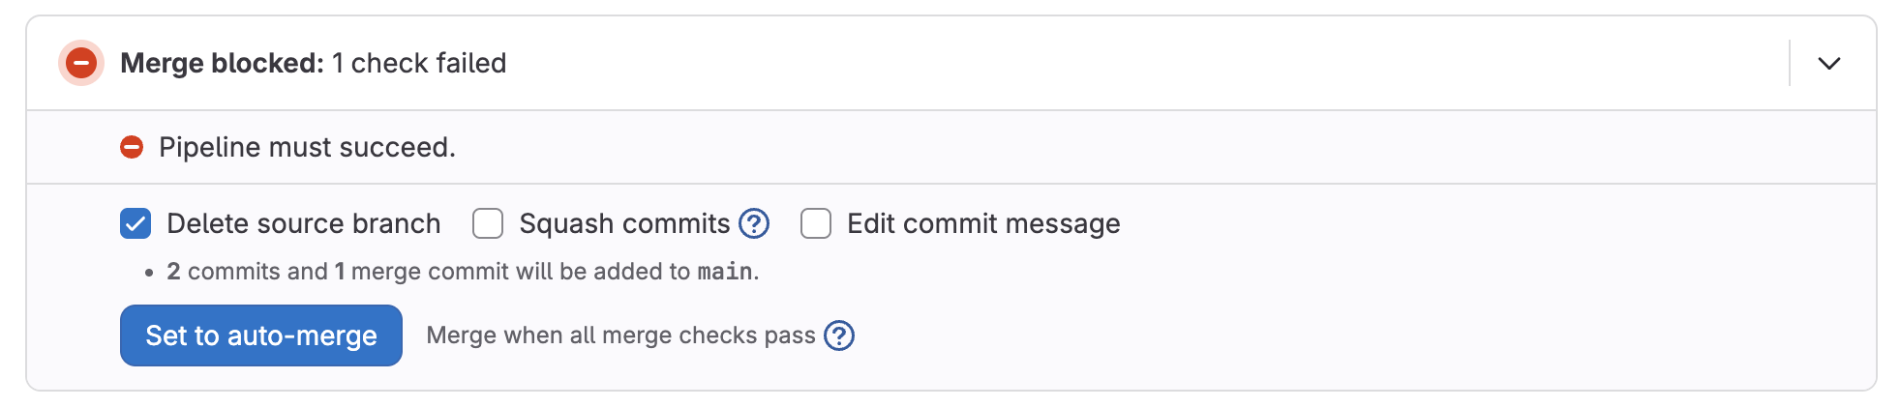Click the Squash commits label text

point(624,223)
